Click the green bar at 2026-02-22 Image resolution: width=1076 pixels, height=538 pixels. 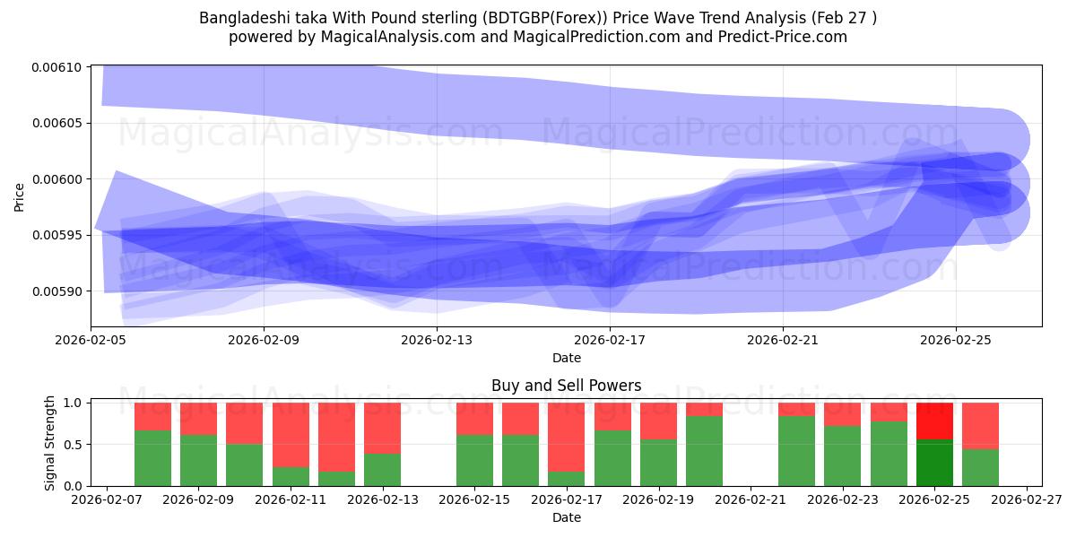coord(796,451)
